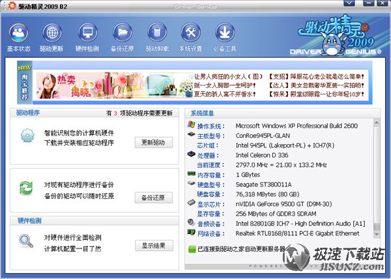This screenshot has width=391, height=279.
Task: Open the 系统设置 tools icon
Action: click(x=191, y=33)
